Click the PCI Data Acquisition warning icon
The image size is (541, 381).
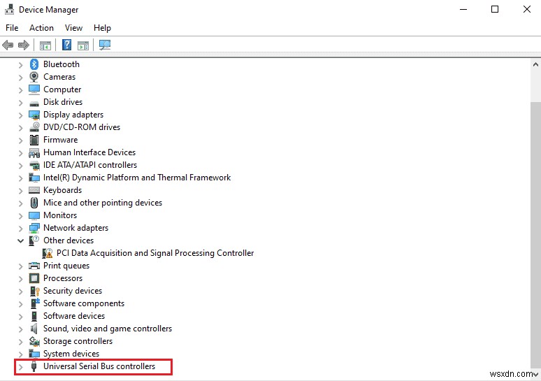pyautogui.click(x=48, y=253)
